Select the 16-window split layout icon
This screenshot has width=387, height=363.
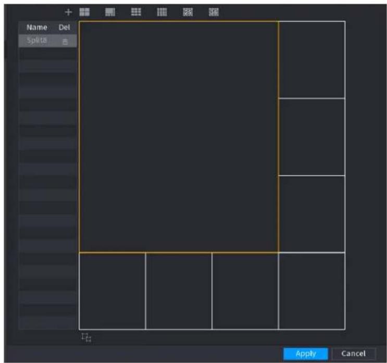point(162,12)
